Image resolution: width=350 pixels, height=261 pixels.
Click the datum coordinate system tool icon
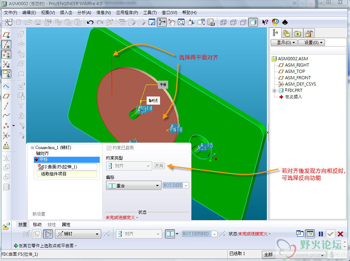6,135
